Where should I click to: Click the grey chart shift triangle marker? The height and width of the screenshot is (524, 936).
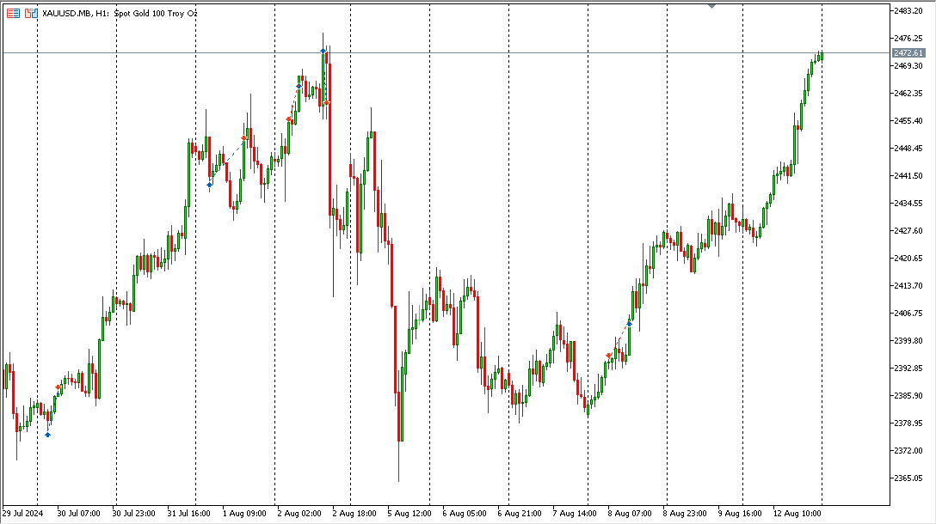click(711, 6)
